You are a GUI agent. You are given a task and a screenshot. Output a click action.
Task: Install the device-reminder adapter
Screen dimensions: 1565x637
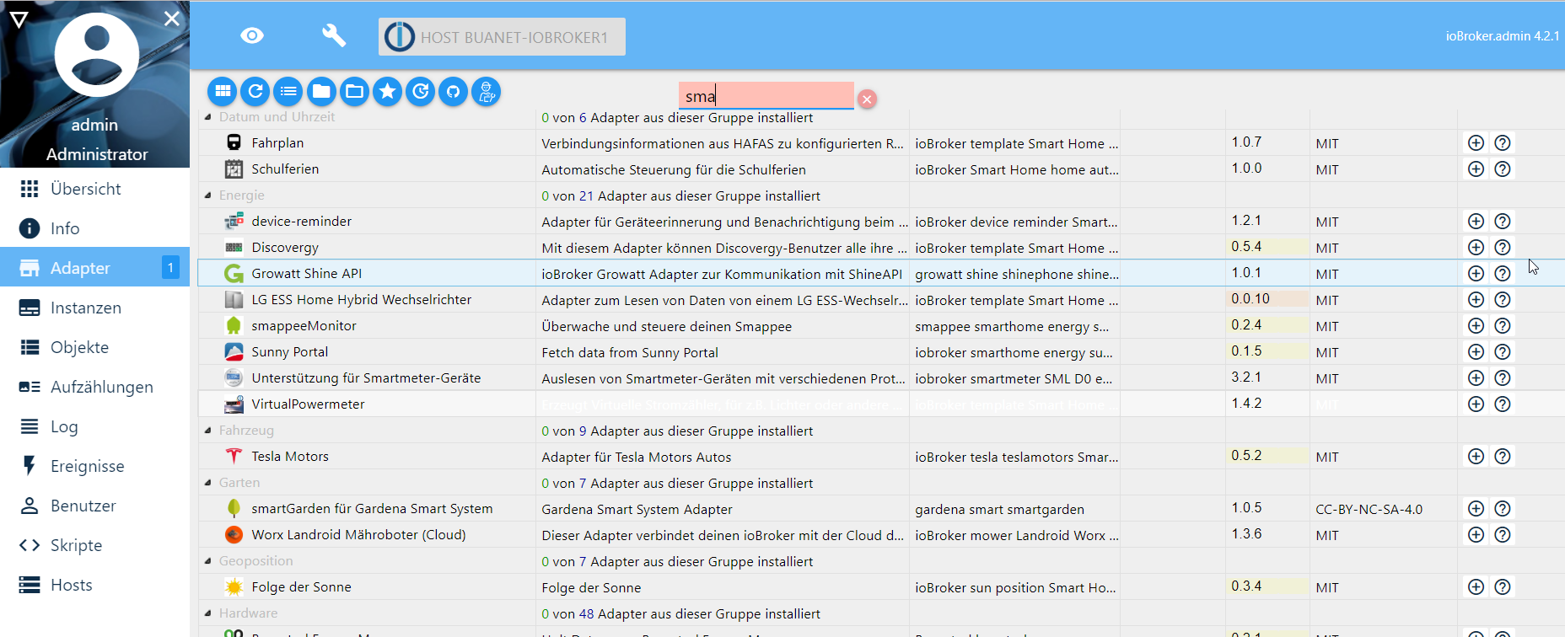(x=1476, y=222)
